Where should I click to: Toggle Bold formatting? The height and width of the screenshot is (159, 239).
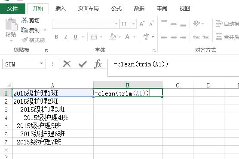click(x=56, y=36)
